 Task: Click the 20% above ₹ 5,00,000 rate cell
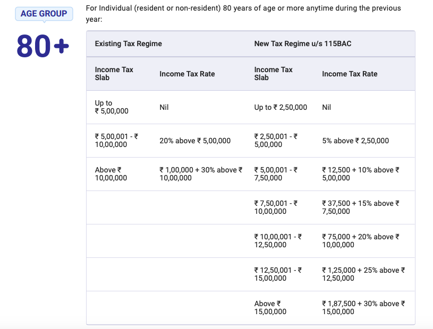(195, 141)
